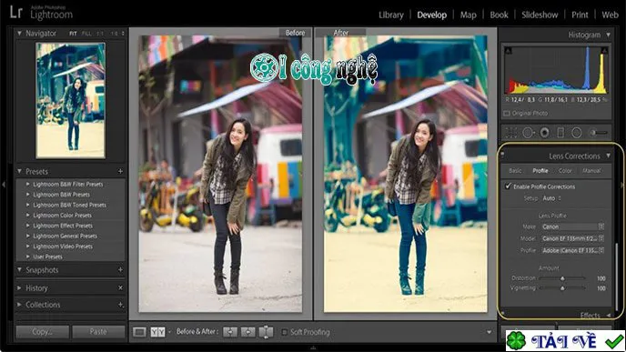Expand Lightroom B&W Presets folder
This screenshot has width=626, height=352.
point(28,195)
